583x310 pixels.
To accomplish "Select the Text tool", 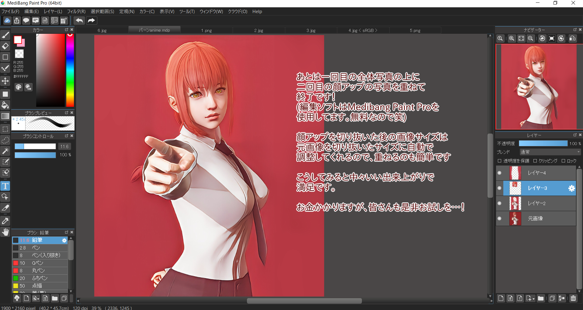I will (5, 186).
